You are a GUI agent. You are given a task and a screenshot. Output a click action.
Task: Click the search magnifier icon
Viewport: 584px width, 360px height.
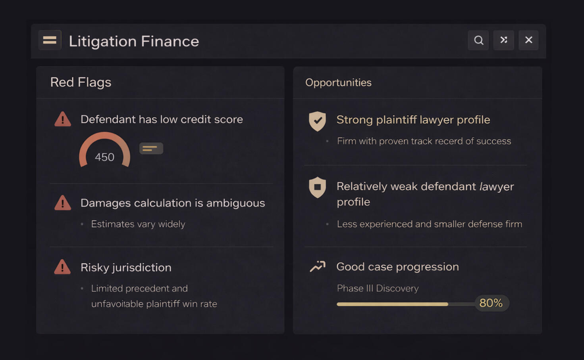pos(478,40)
